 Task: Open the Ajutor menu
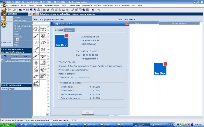coord(140,6)
